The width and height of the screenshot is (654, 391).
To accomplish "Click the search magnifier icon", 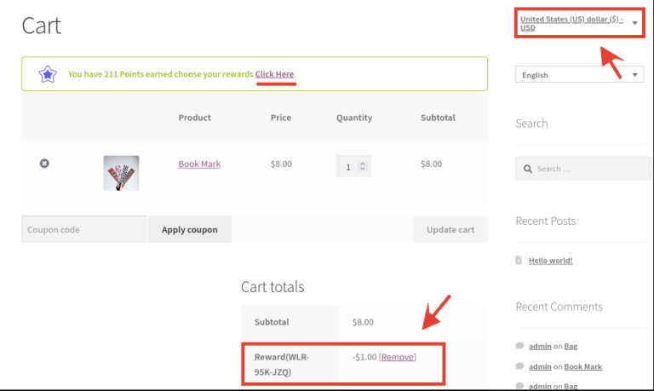I will (528, 169).
